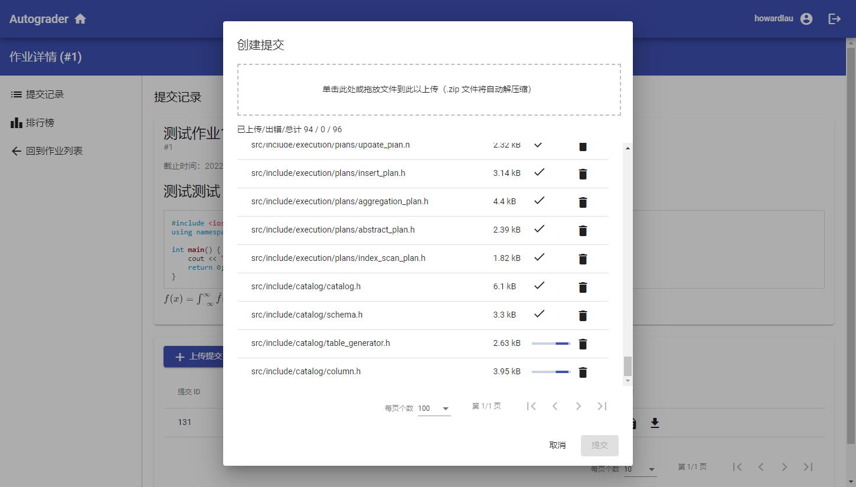Click column.h upload progress bar
The image size is (856, 487).
point(551,372)
